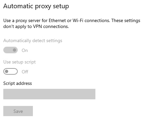
Task: Click the word proxy in the heading
Action: click(x=43, y=7)
